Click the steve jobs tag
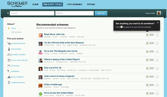 pyautogui.click(x=80, y=37)
